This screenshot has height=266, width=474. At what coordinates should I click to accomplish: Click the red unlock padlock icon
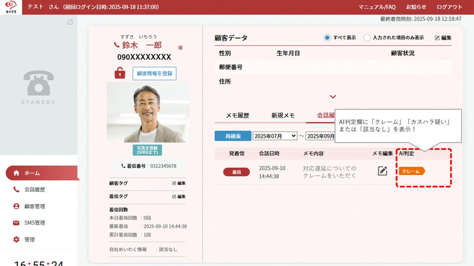[120, 73]
